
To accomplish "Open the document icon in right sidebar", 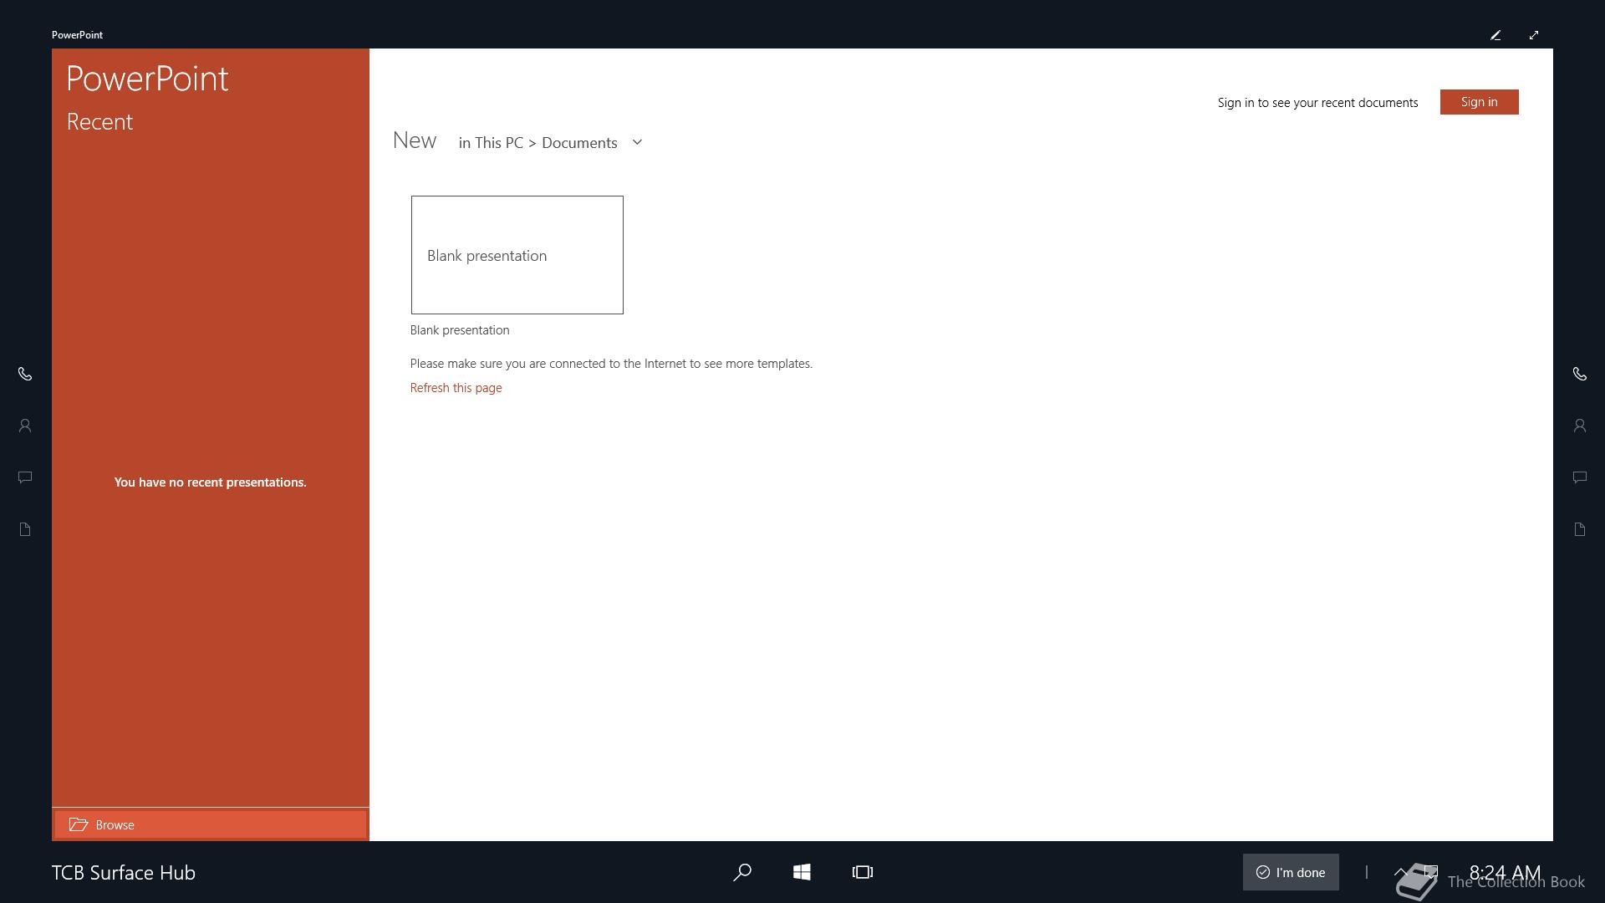I will (x=1579, y=529).
